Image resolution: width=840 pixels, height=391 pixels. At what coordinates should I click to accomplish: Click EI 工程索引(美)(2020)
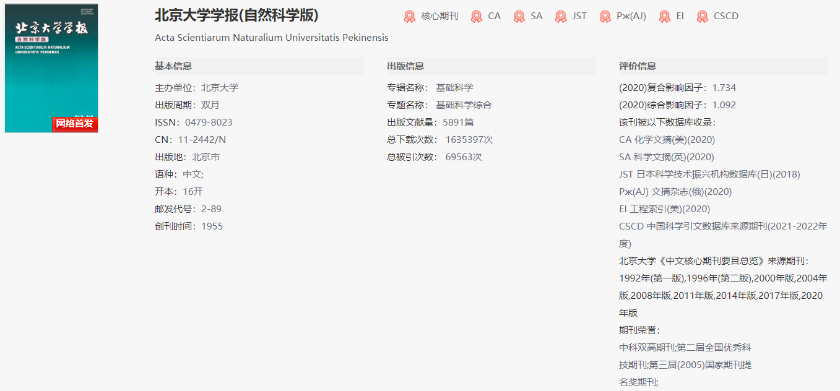(x=665, y=209)
